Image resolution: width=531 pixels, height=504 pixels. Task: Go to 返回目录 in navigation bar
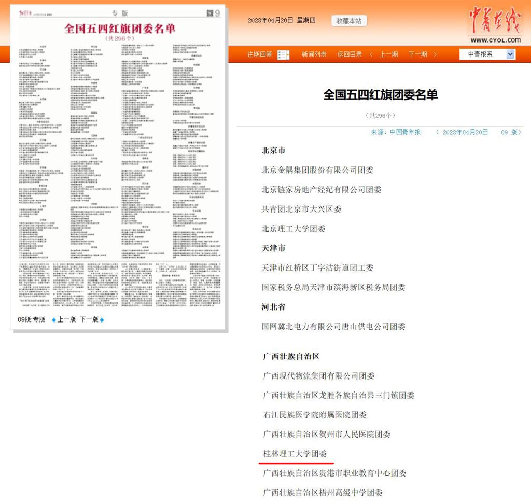350,54
